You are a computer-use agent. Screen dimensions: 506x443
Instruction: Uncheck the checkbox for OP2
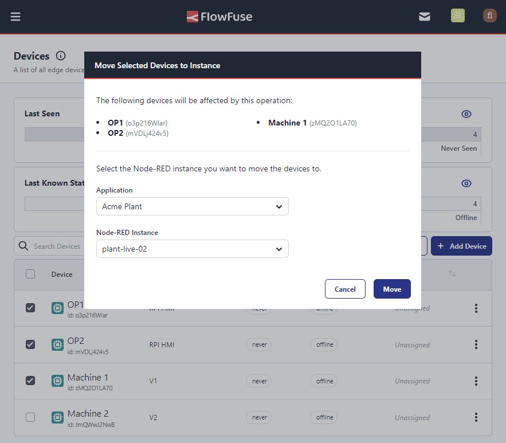coord(30,344)
